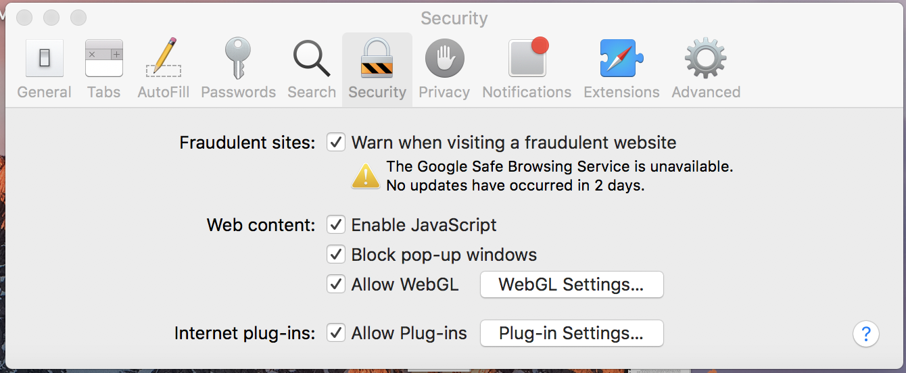Open the General preferences pane icon
The image size is (906, 373).
[x=45, y=59]
